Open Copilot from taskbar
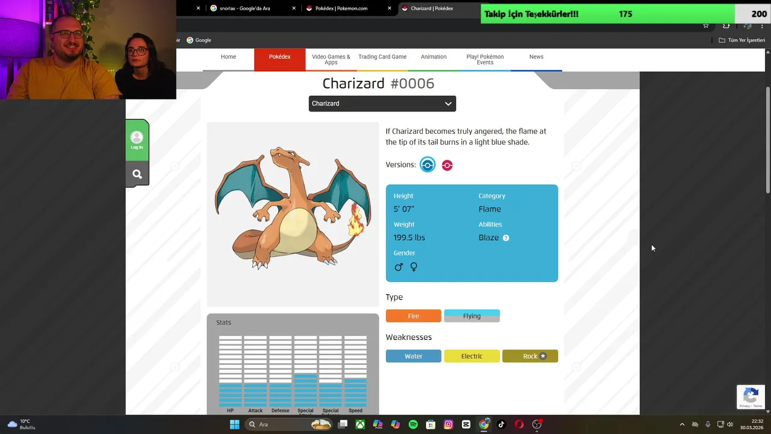Image resolution: width=771 pixels, height=434 pixels. (395, 424)
